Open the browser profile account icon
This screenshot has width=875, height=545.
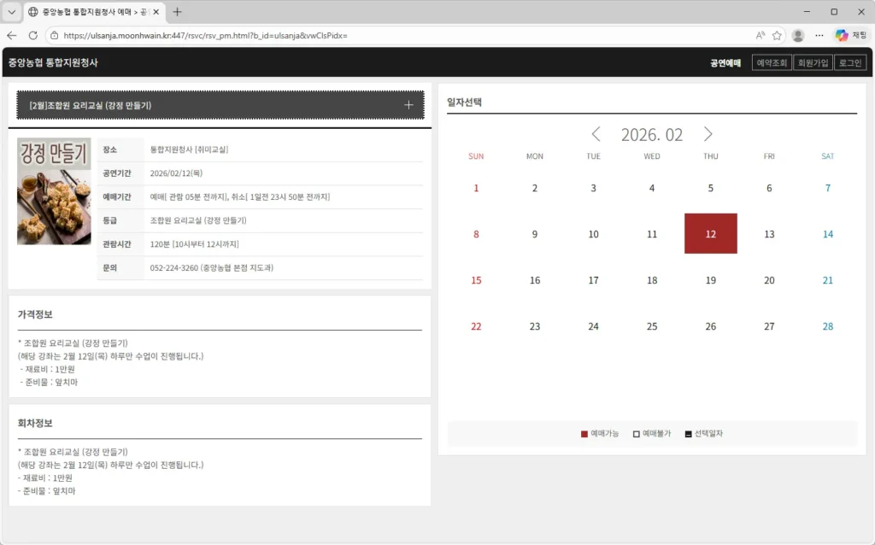(x=797, y=36)
